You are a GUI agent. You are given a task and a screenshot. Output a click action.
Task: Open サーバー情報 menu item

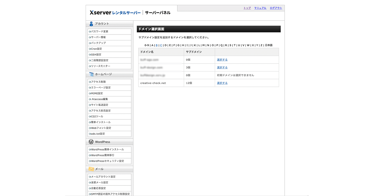point(98,37)
